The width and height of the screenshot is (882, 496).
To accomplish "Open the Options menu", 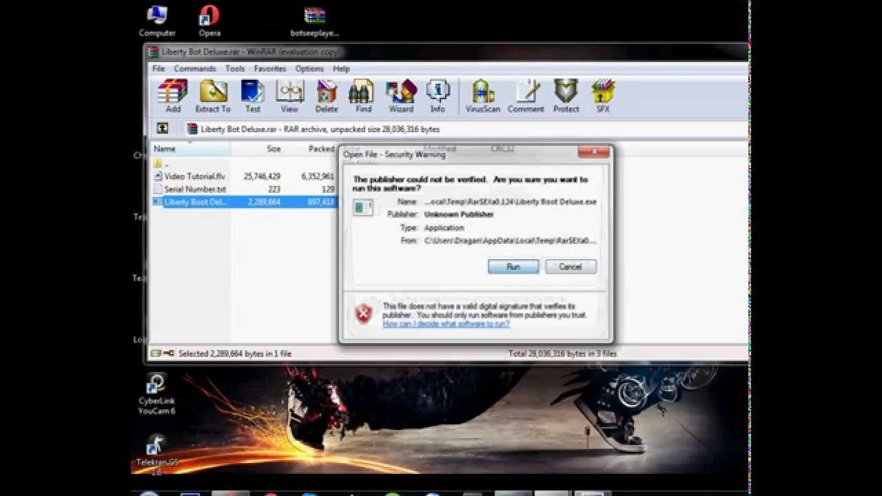I will click(x=309, y=69).
